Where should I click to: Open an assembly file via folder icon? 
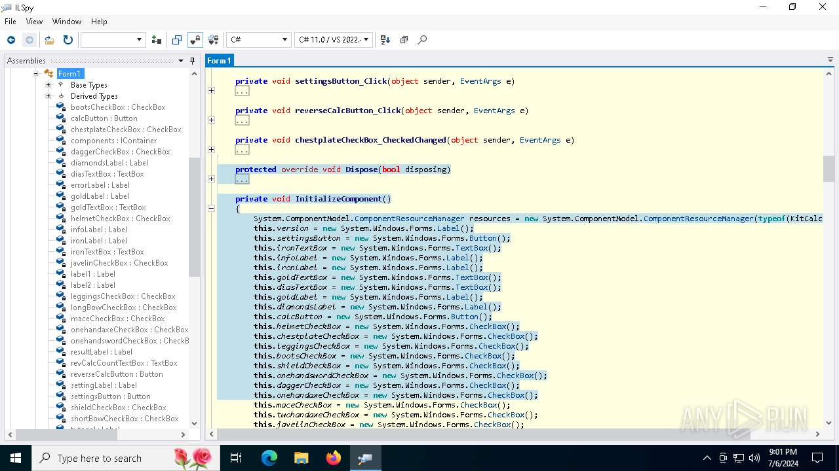tap(49, 40)
